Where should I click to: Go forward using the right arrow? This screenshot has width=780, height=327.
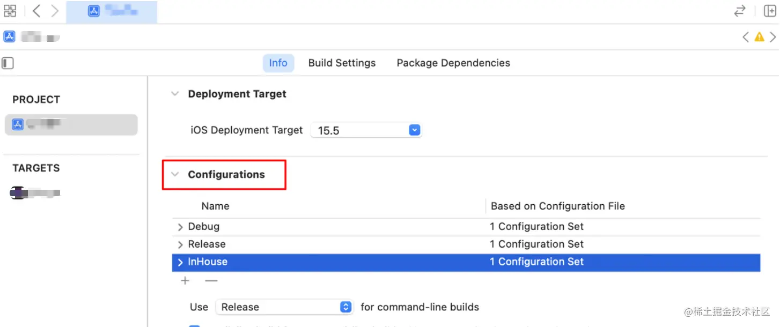click(55, 11)
